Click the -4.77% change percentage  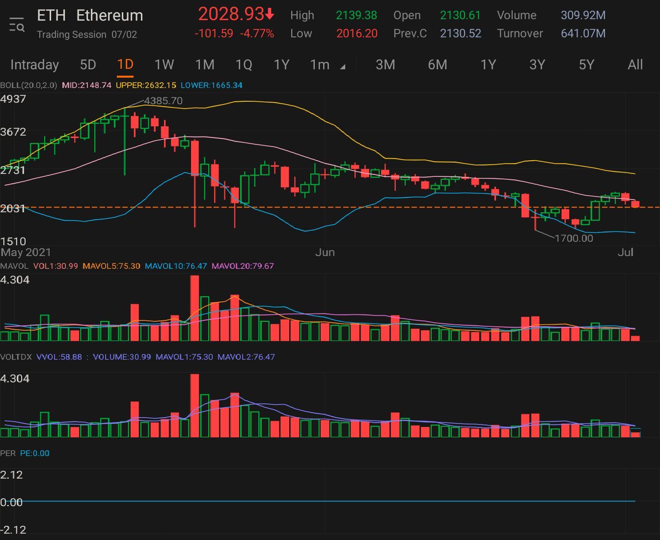257,33
